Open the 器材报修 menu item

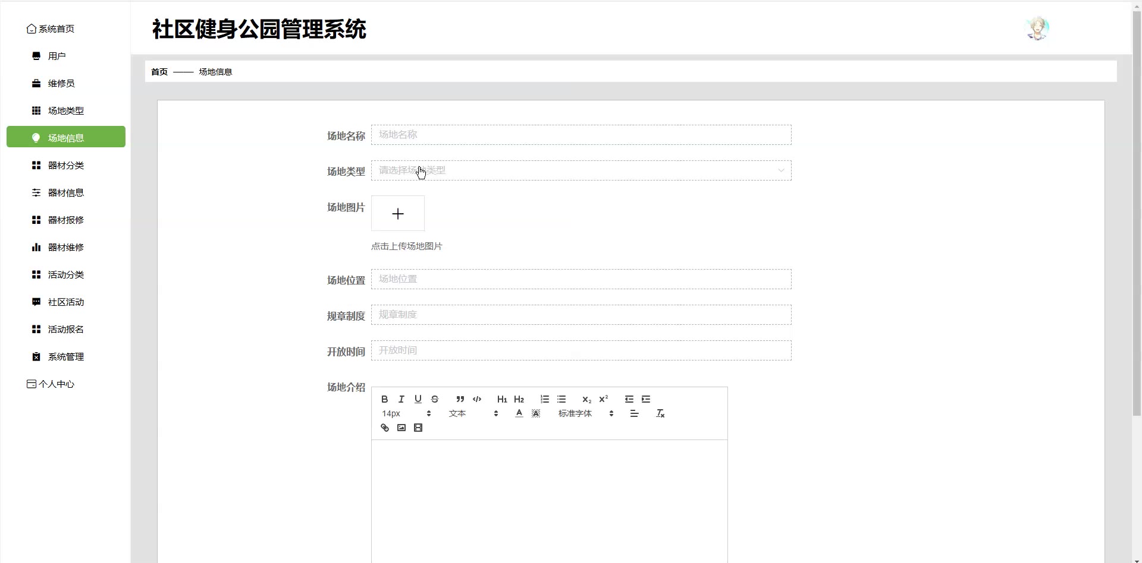66,220
